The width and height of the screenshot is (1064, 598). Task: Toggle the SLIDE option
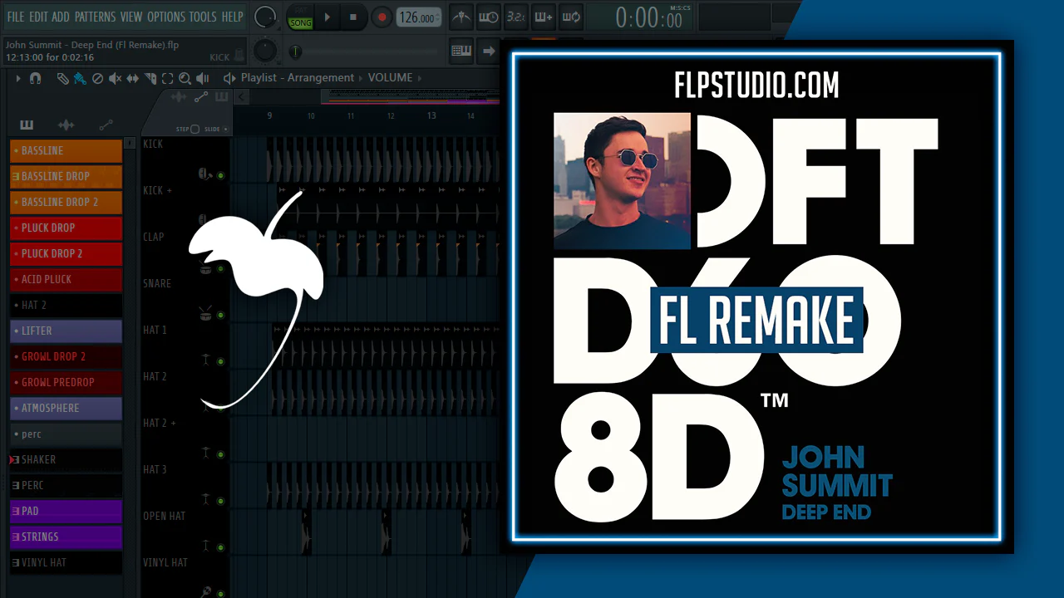tap(226, 130)
